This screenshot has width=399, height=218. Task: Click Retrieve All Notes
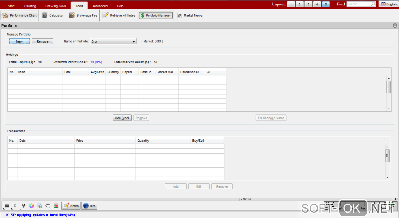[x=119, y=16]
